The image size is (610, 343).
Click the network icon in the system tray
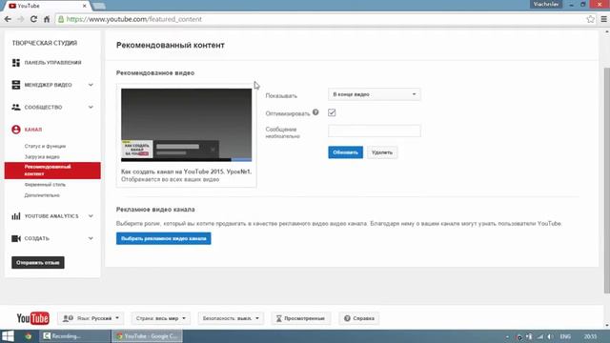click(540, 336)
